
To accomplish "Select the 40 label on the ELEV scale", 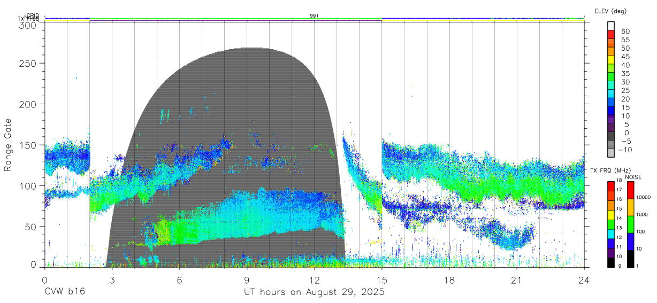I will (625, 65).
